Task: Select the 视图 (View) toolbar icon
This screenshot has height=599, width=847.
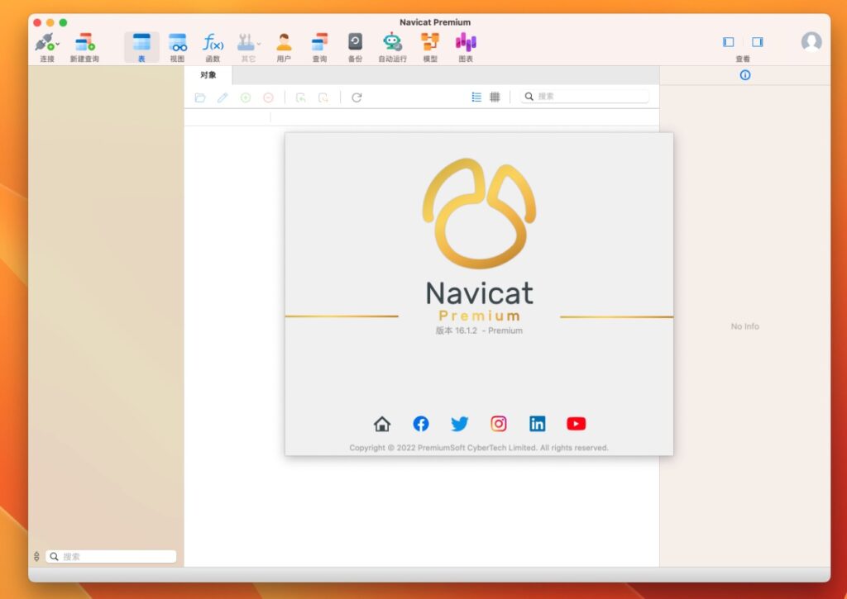Action: (x=177, y=45)
